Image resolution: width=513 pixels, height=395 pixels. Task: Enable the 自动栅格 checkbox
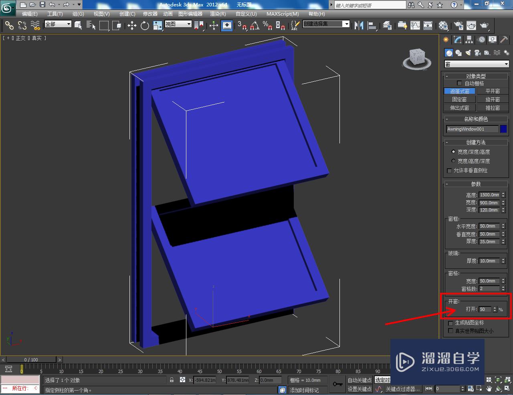pos(459,83)
